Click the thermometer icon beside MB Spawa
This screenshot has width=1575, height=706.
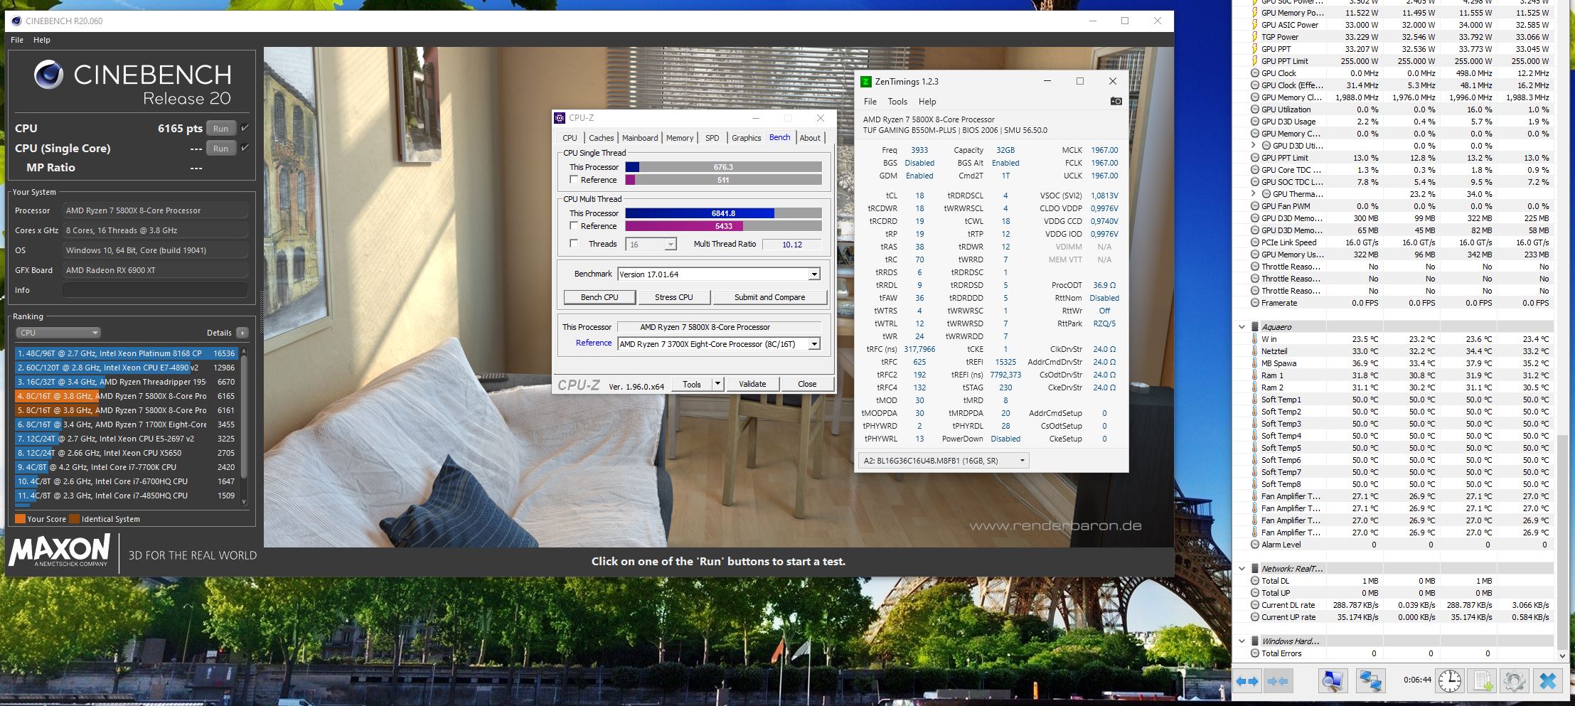1255,363
